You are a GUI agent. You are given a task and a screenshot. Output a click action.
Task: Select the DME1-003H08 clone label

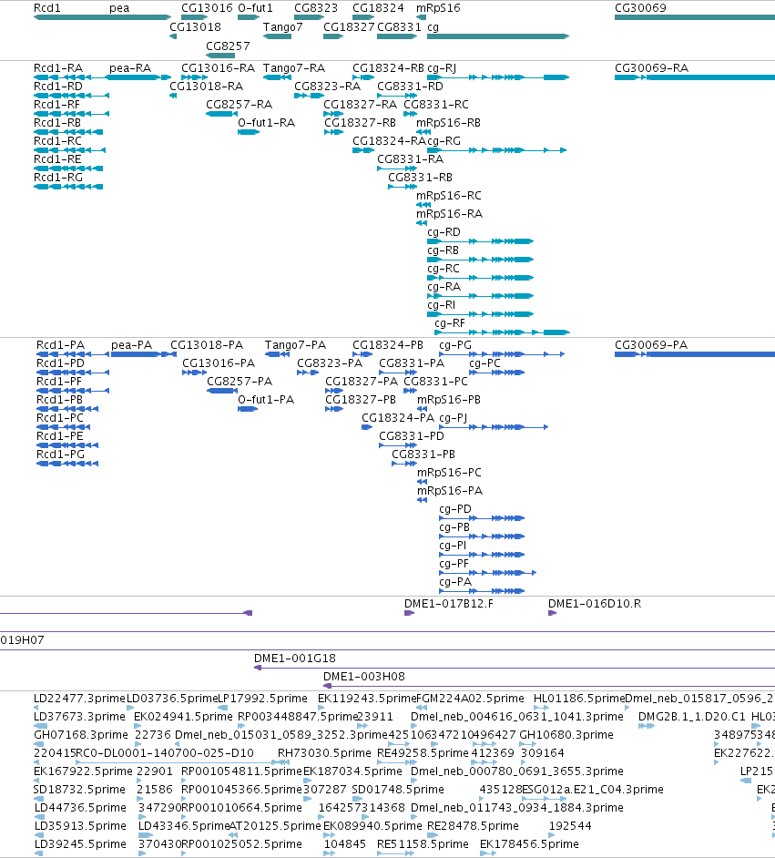(x=364, y=677)
